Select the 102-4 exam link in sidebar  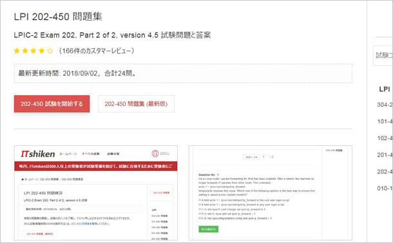point(385,138)
